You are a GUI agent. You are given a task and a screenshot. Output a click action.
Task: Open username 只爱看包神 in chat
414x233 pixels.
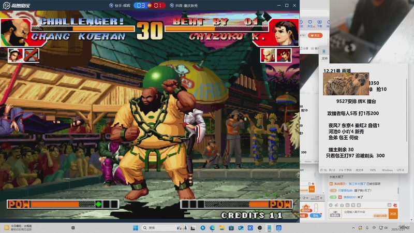click(x=345, y=190)
